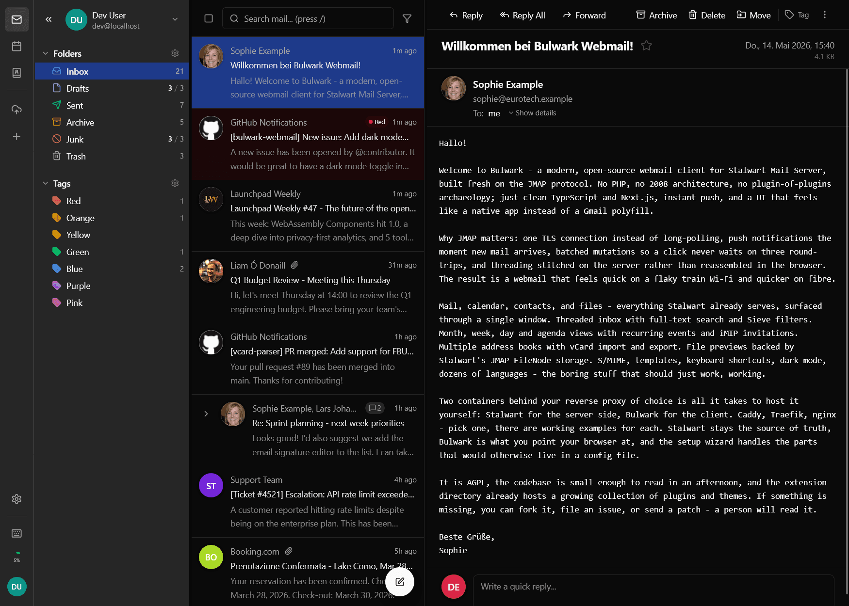Filter by the Green tag

click(112, 252)
